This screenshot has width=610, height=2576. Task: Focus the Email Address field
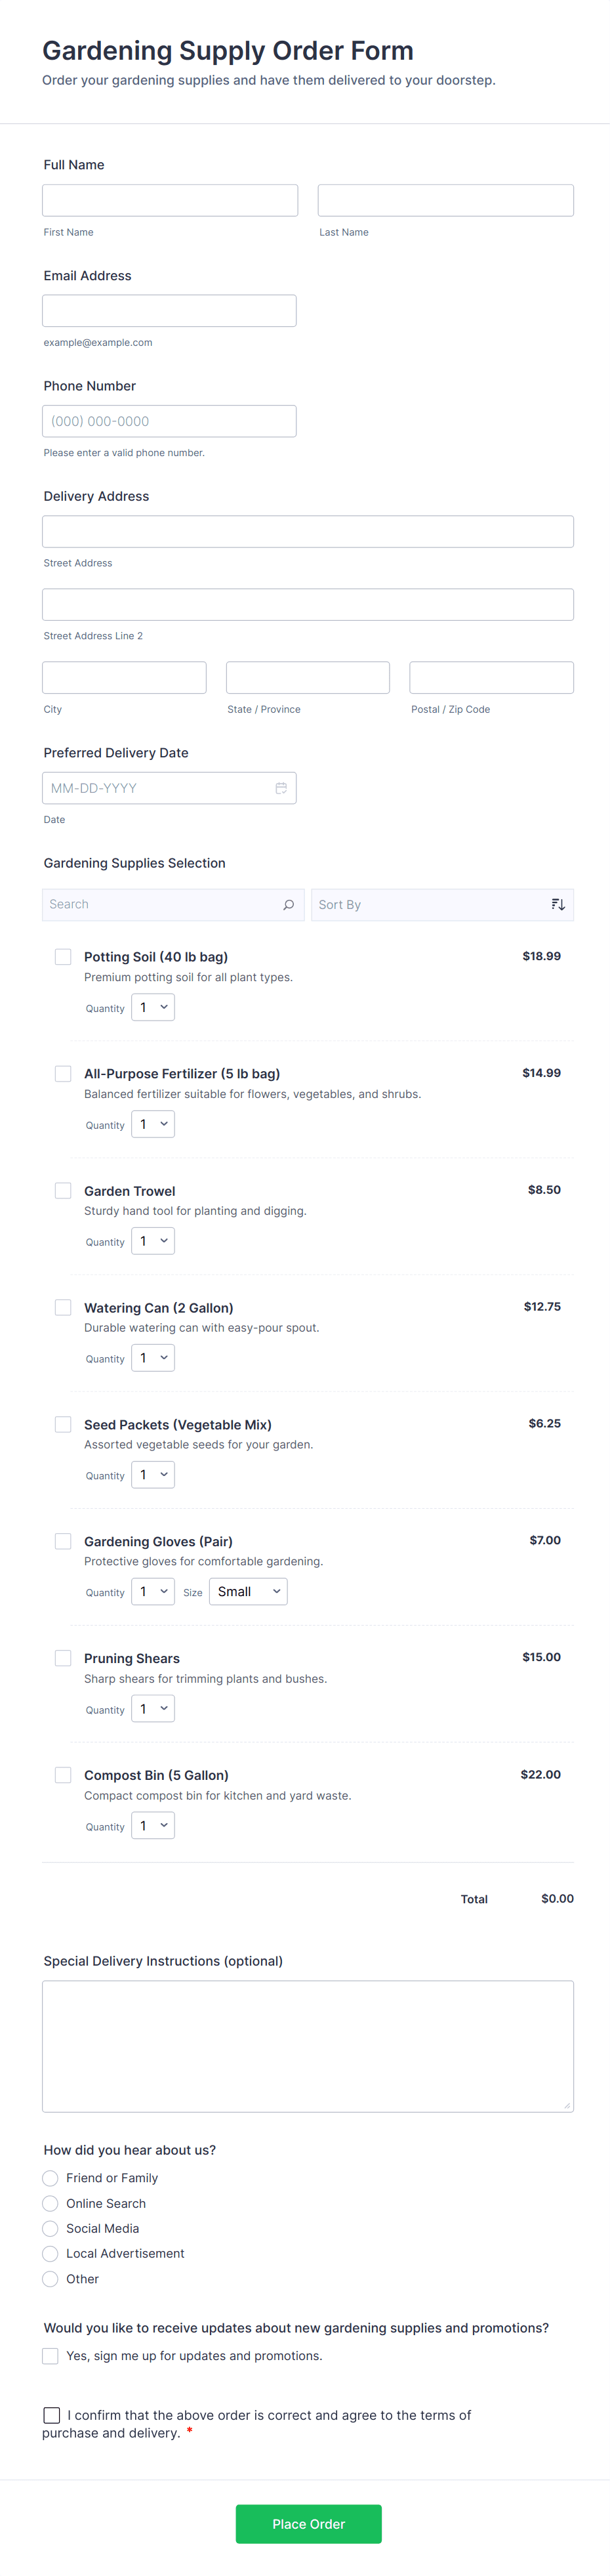169,310
